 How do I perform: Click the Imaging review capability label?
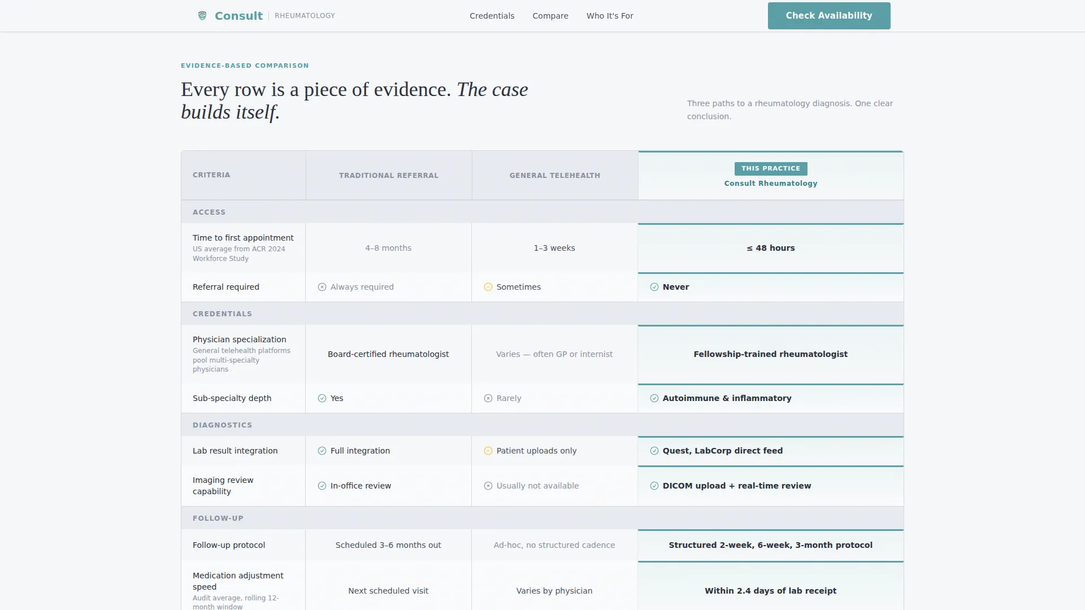(223, 486)
